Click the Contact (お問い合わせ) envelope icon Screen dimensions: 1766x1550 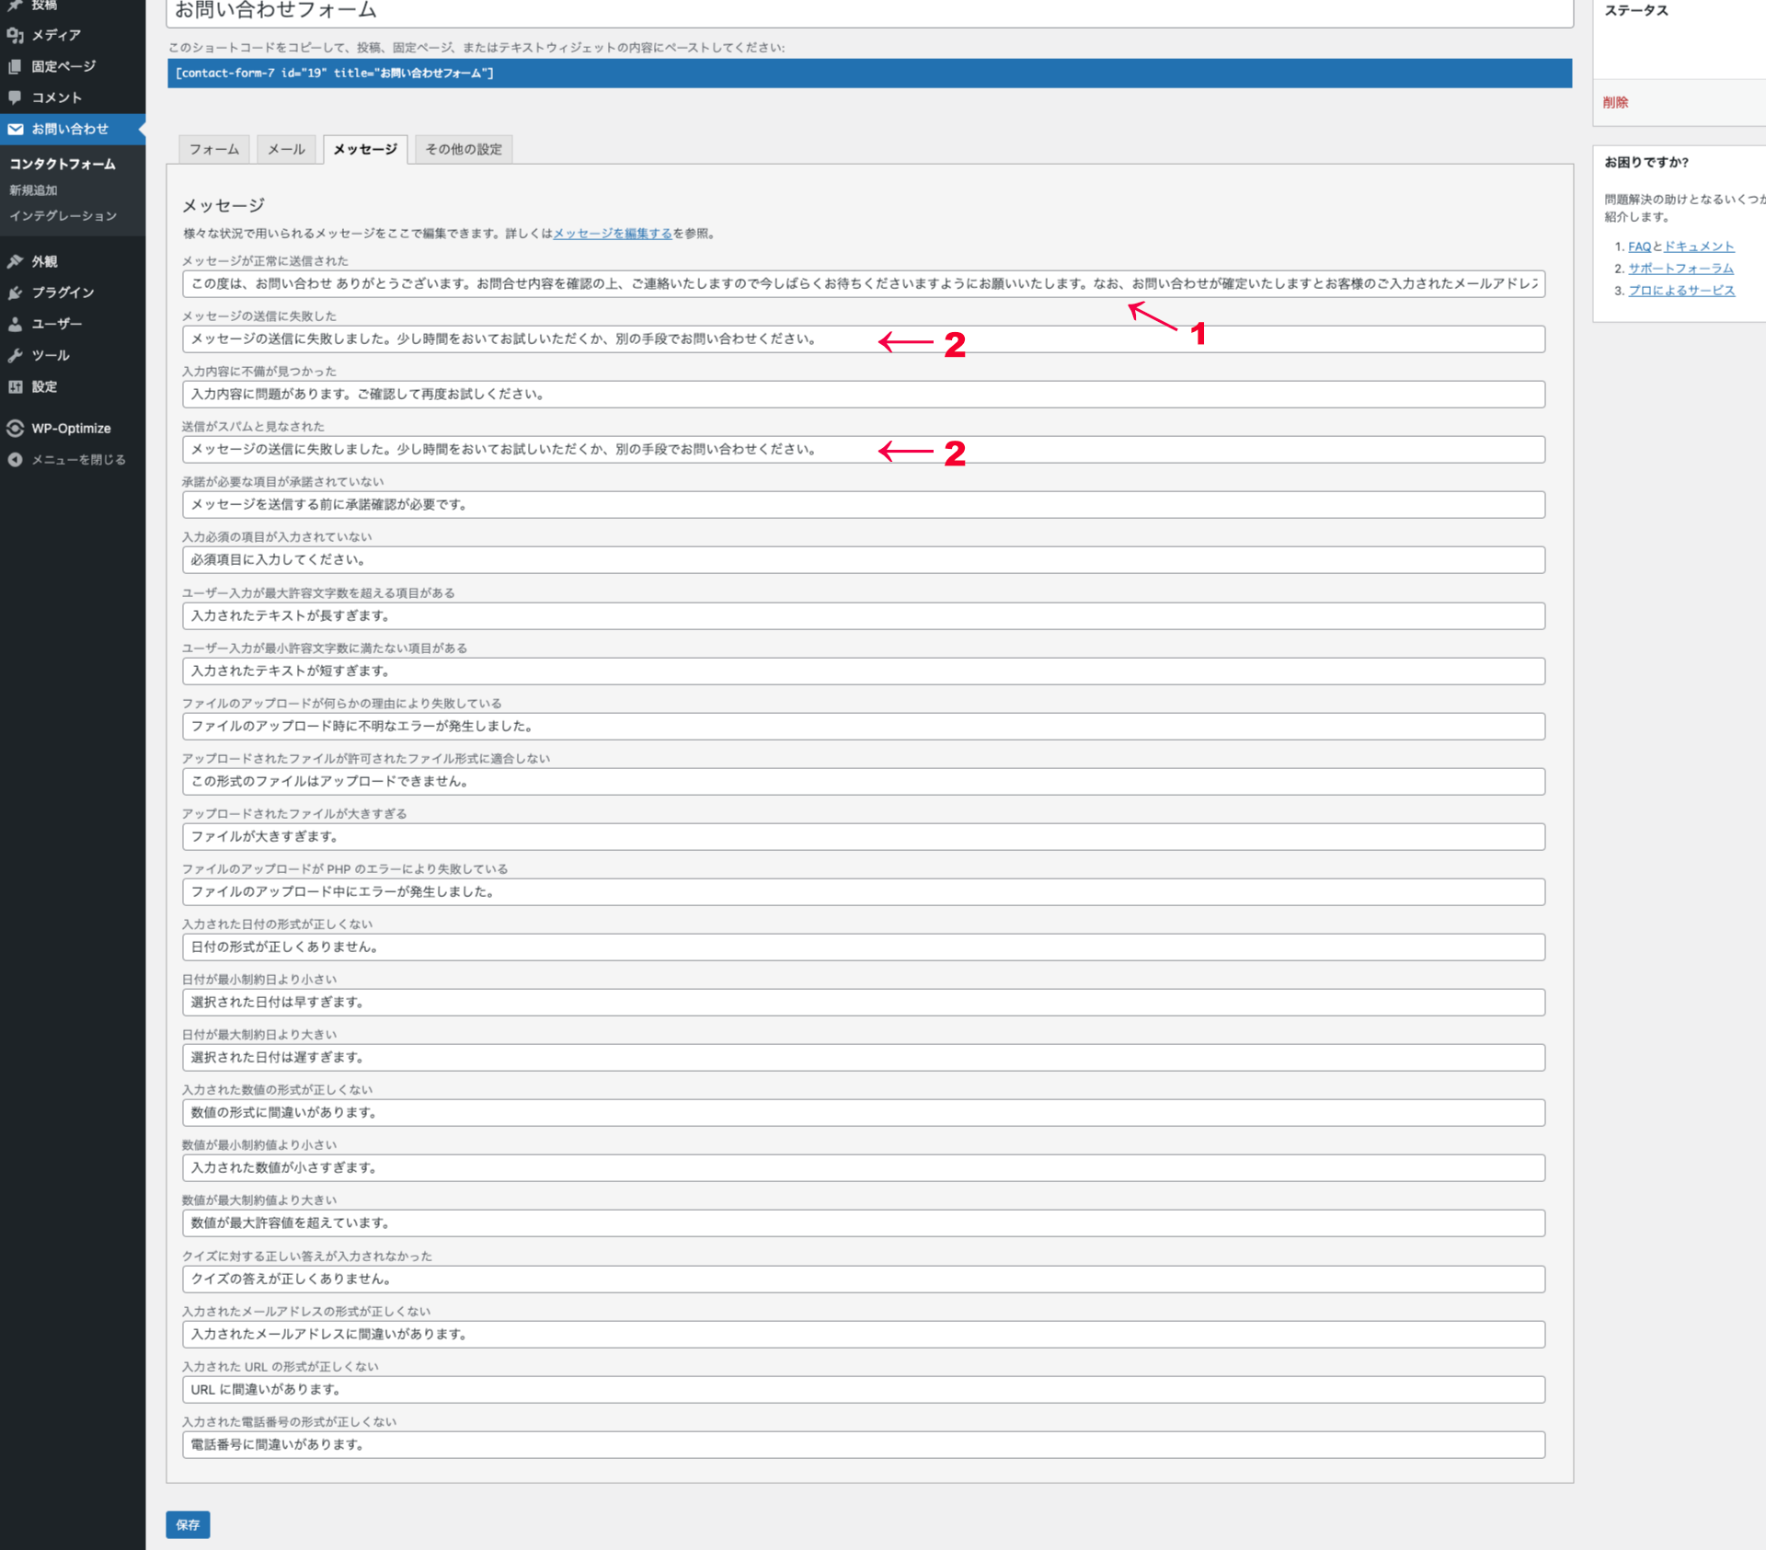point(16,130)
